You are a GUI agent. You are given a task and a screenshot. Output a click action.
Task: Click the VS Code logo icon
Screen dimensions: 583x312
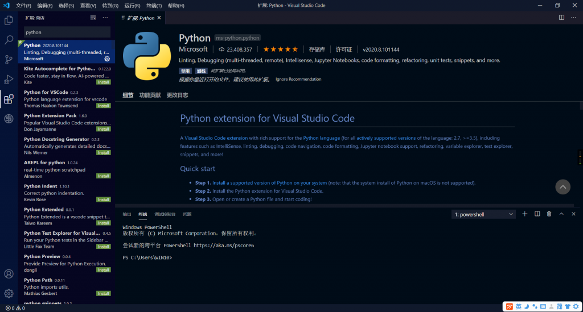6,5
